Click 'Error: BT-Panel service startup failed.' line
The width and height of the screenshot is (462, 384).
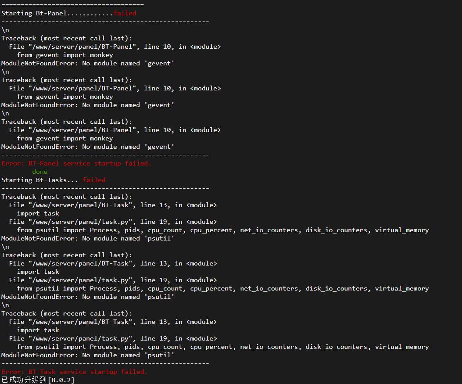(76, 163)
